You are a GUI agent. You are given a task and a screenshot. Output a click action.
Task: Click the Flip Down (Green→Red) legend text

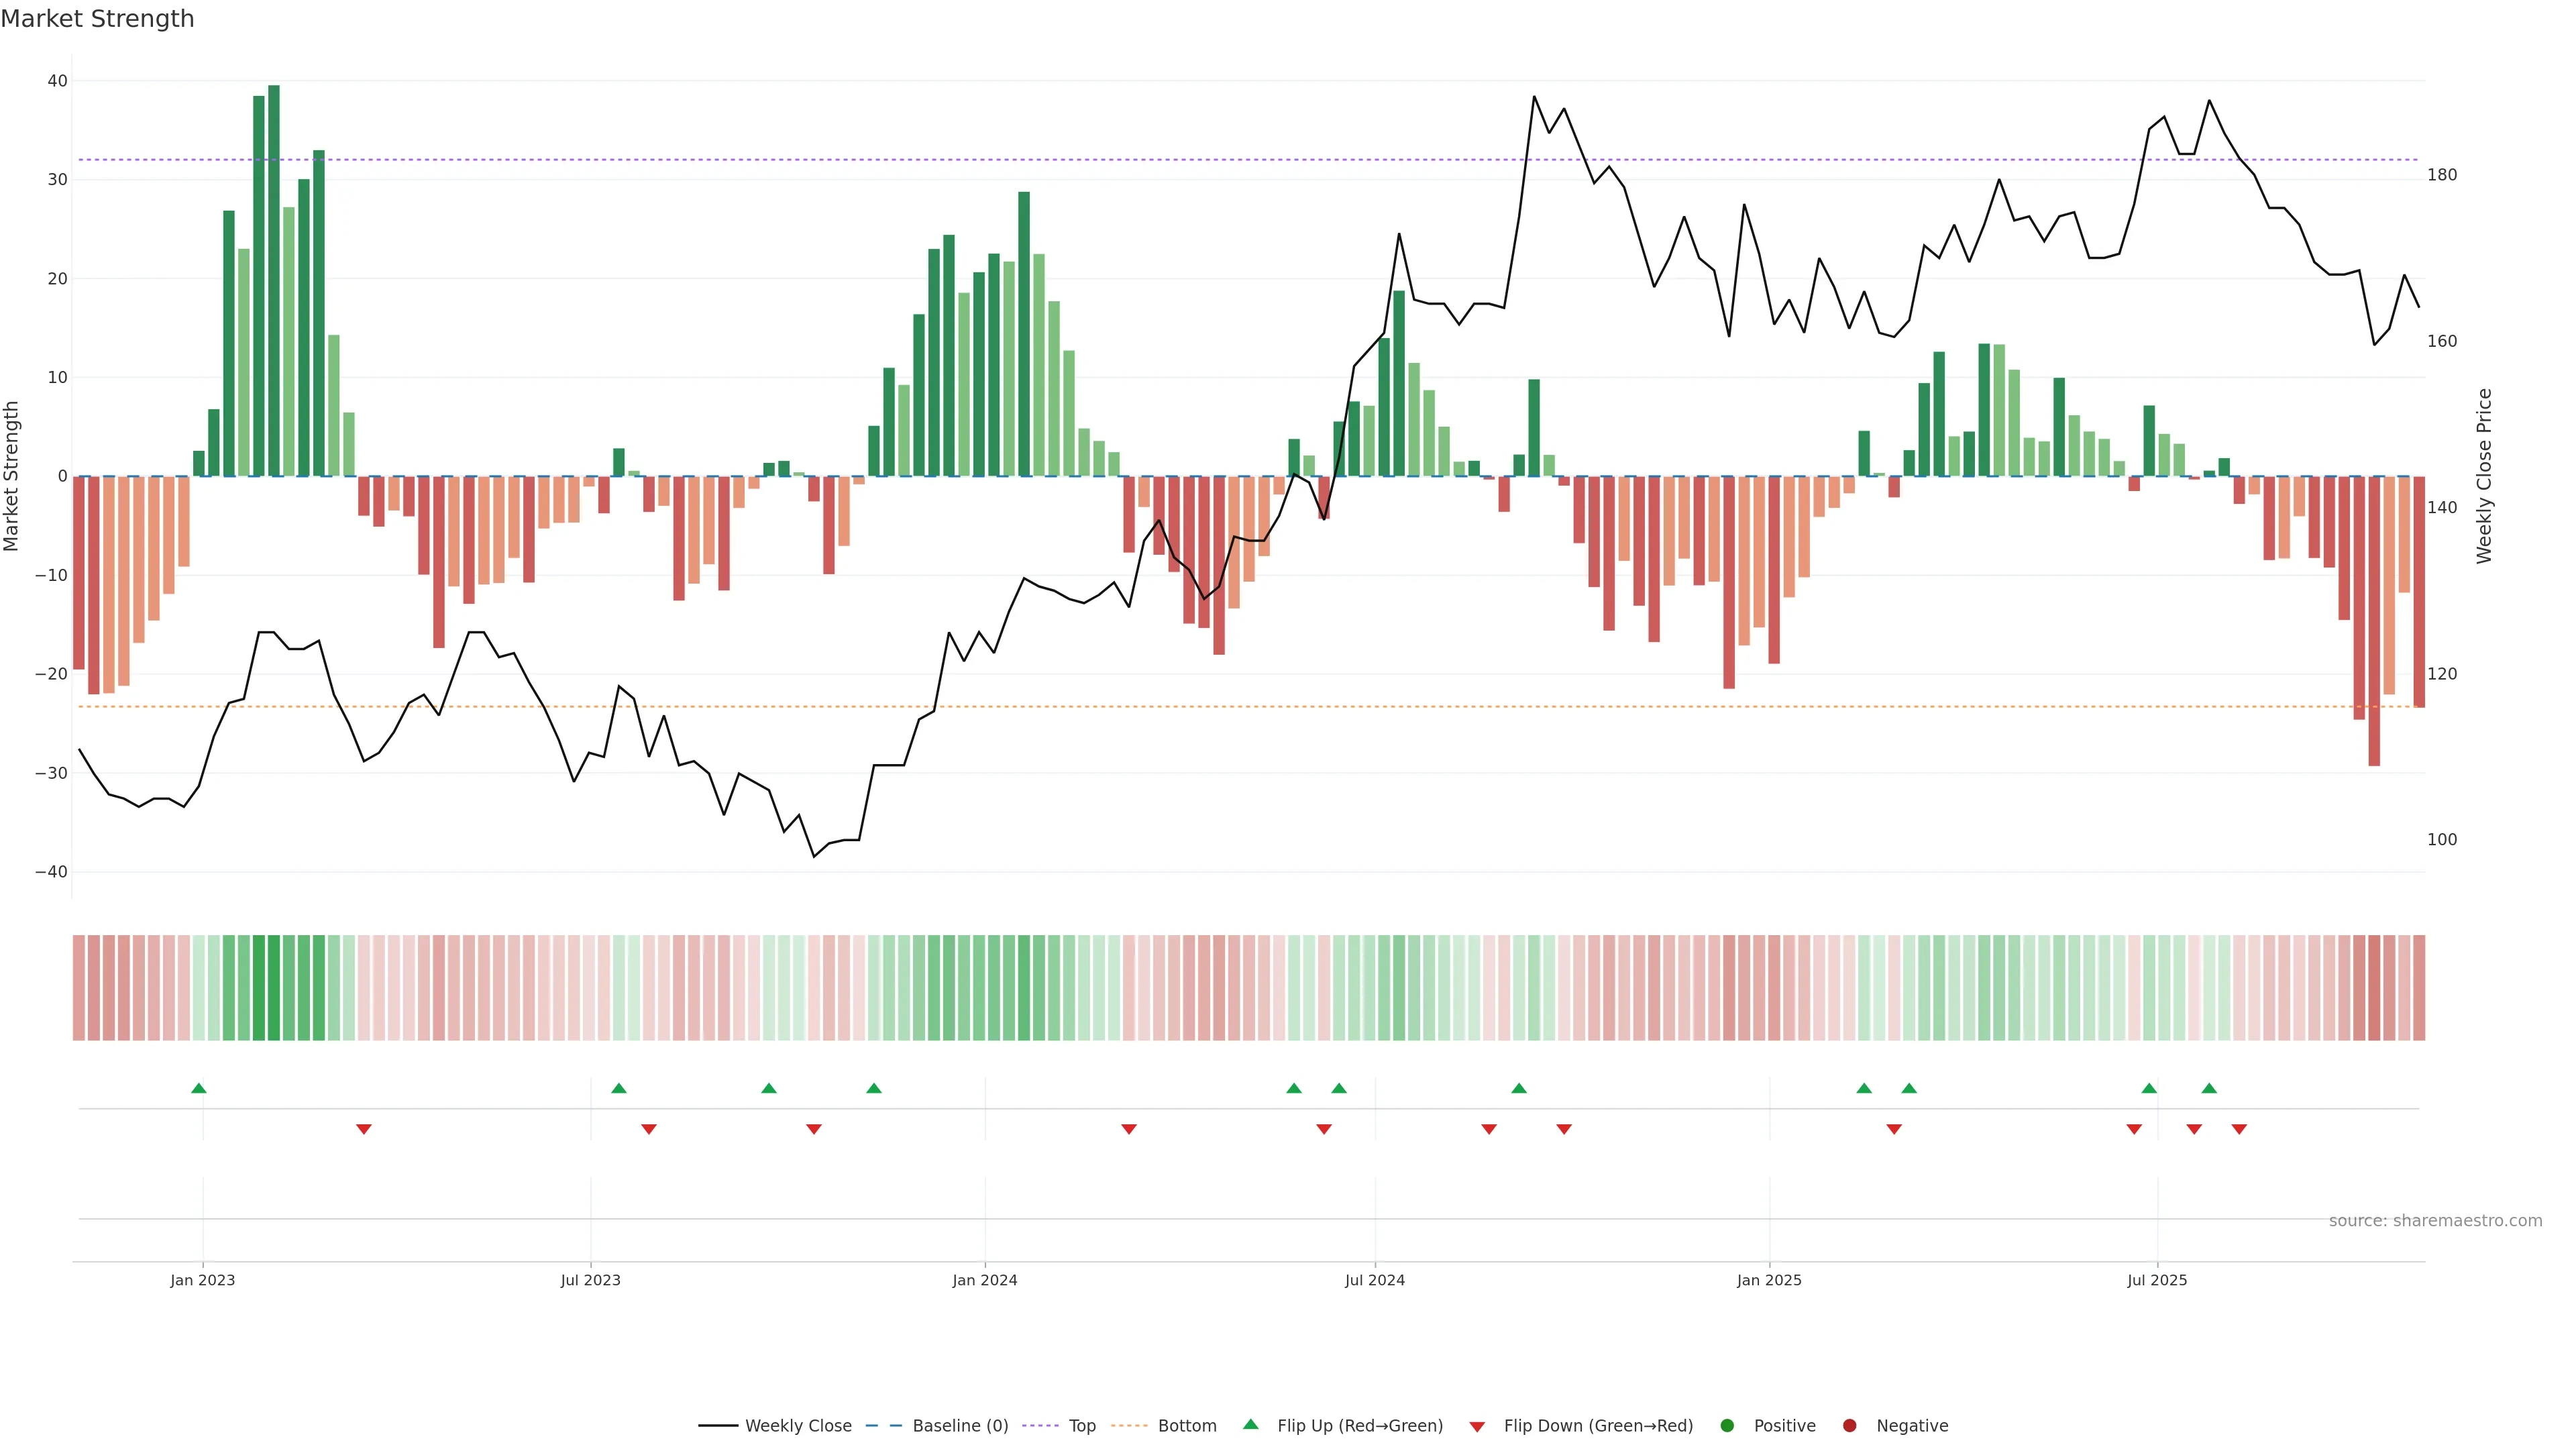coord(1598,1426)
